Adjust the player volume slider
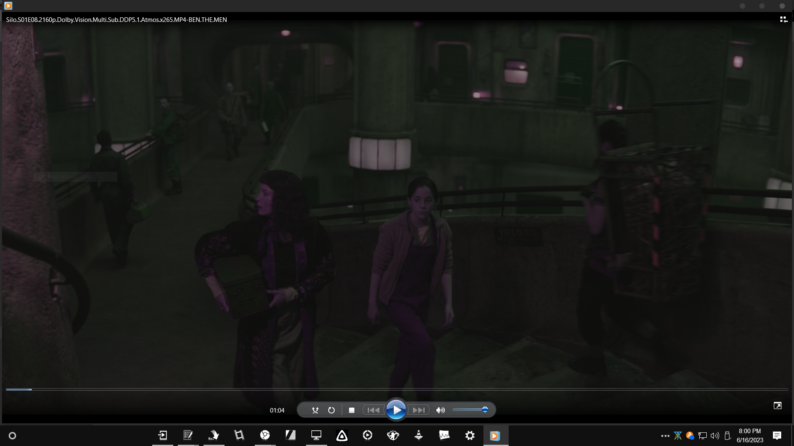The image size is (794, 446). [471, 410]
